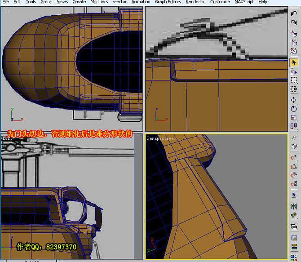Toggle the 3D Snaps magnet
The width and height of the screenshot is (301, 262).
(293, 157)
